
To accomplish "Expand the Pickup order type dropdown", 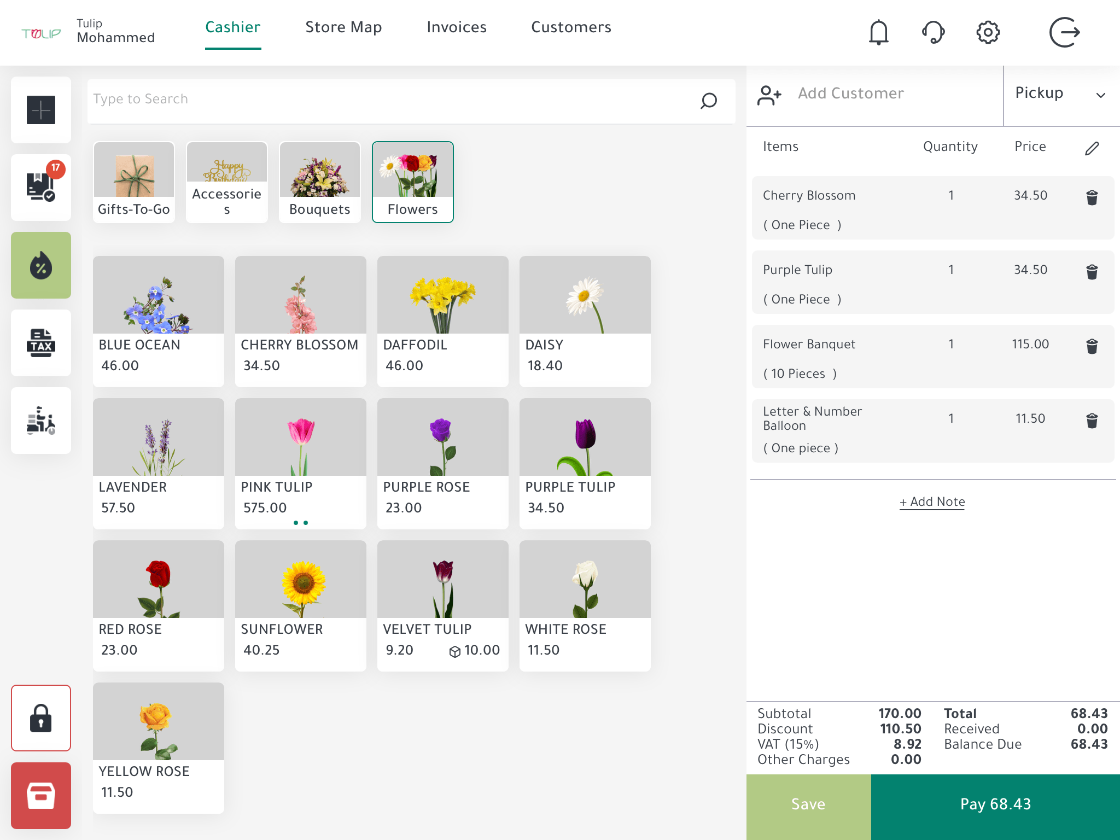I will click(1102, 95).
